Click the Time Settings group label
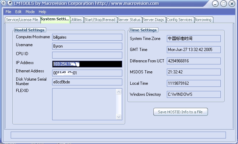 click(x=143, y=30)
